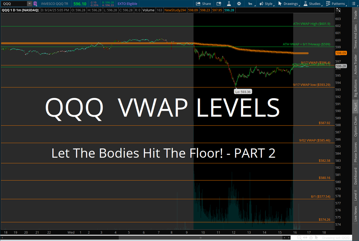Open the Studies menu
359x241 pixels.
coord(312,4)
